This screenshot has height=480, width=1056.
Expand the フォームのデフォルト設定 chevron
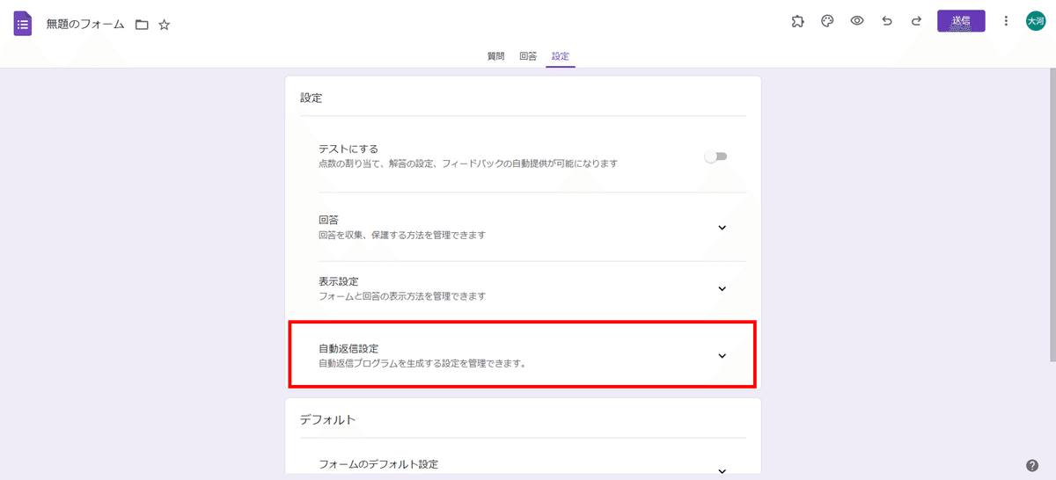coord(722,470)
